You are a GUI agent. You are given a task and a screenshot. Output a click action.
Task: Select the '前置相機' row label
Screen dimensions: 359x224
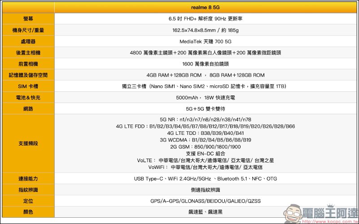click(x=28, y=64)
